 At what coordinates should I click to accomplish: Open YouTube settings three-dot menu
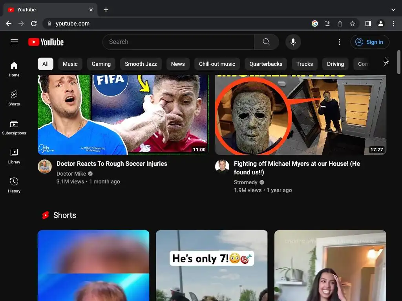coord(340,42)
